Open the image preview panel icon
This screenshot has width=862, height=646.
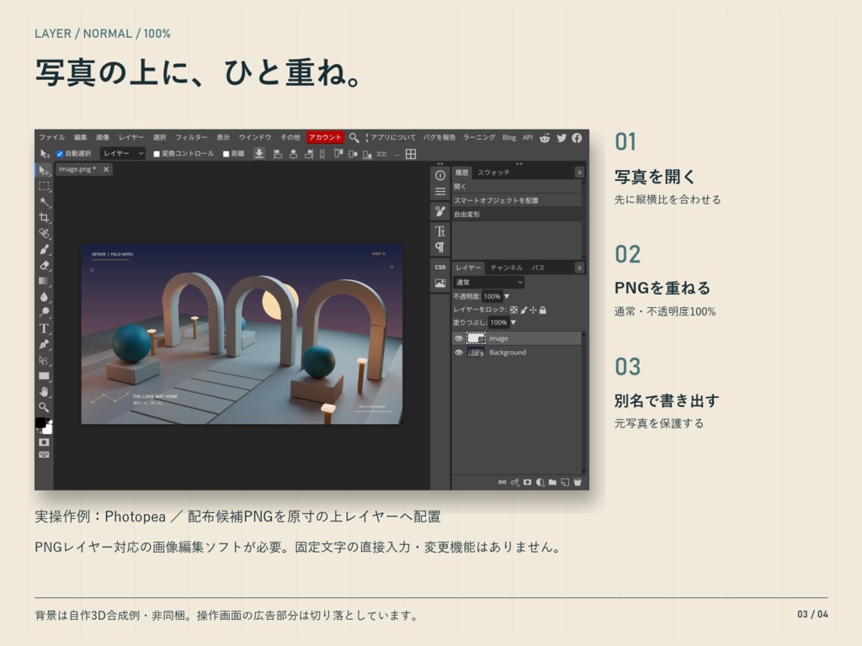439,283
